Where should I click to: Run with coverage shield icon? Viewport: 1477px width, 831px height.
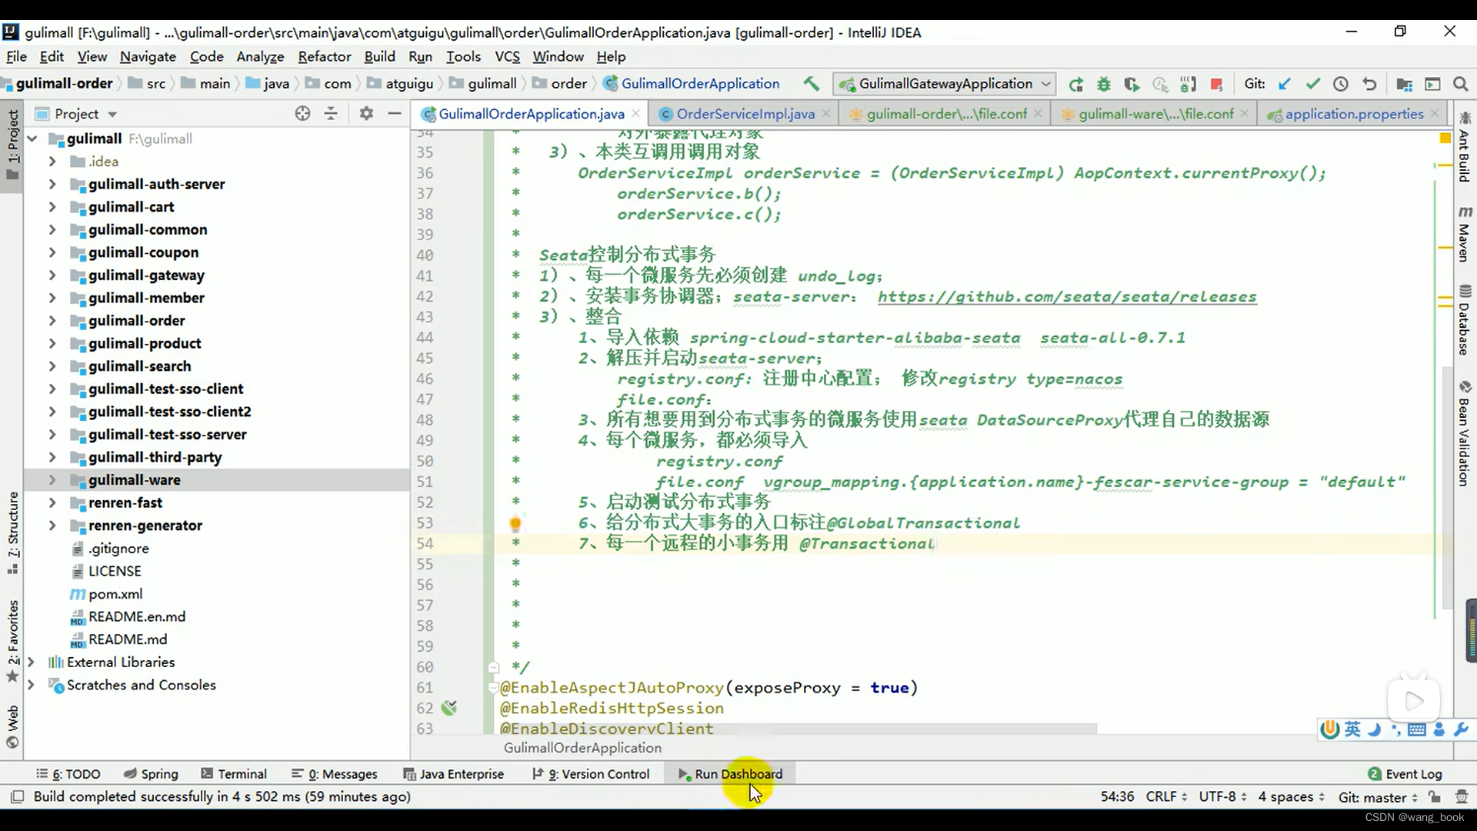click(1132, 85)
